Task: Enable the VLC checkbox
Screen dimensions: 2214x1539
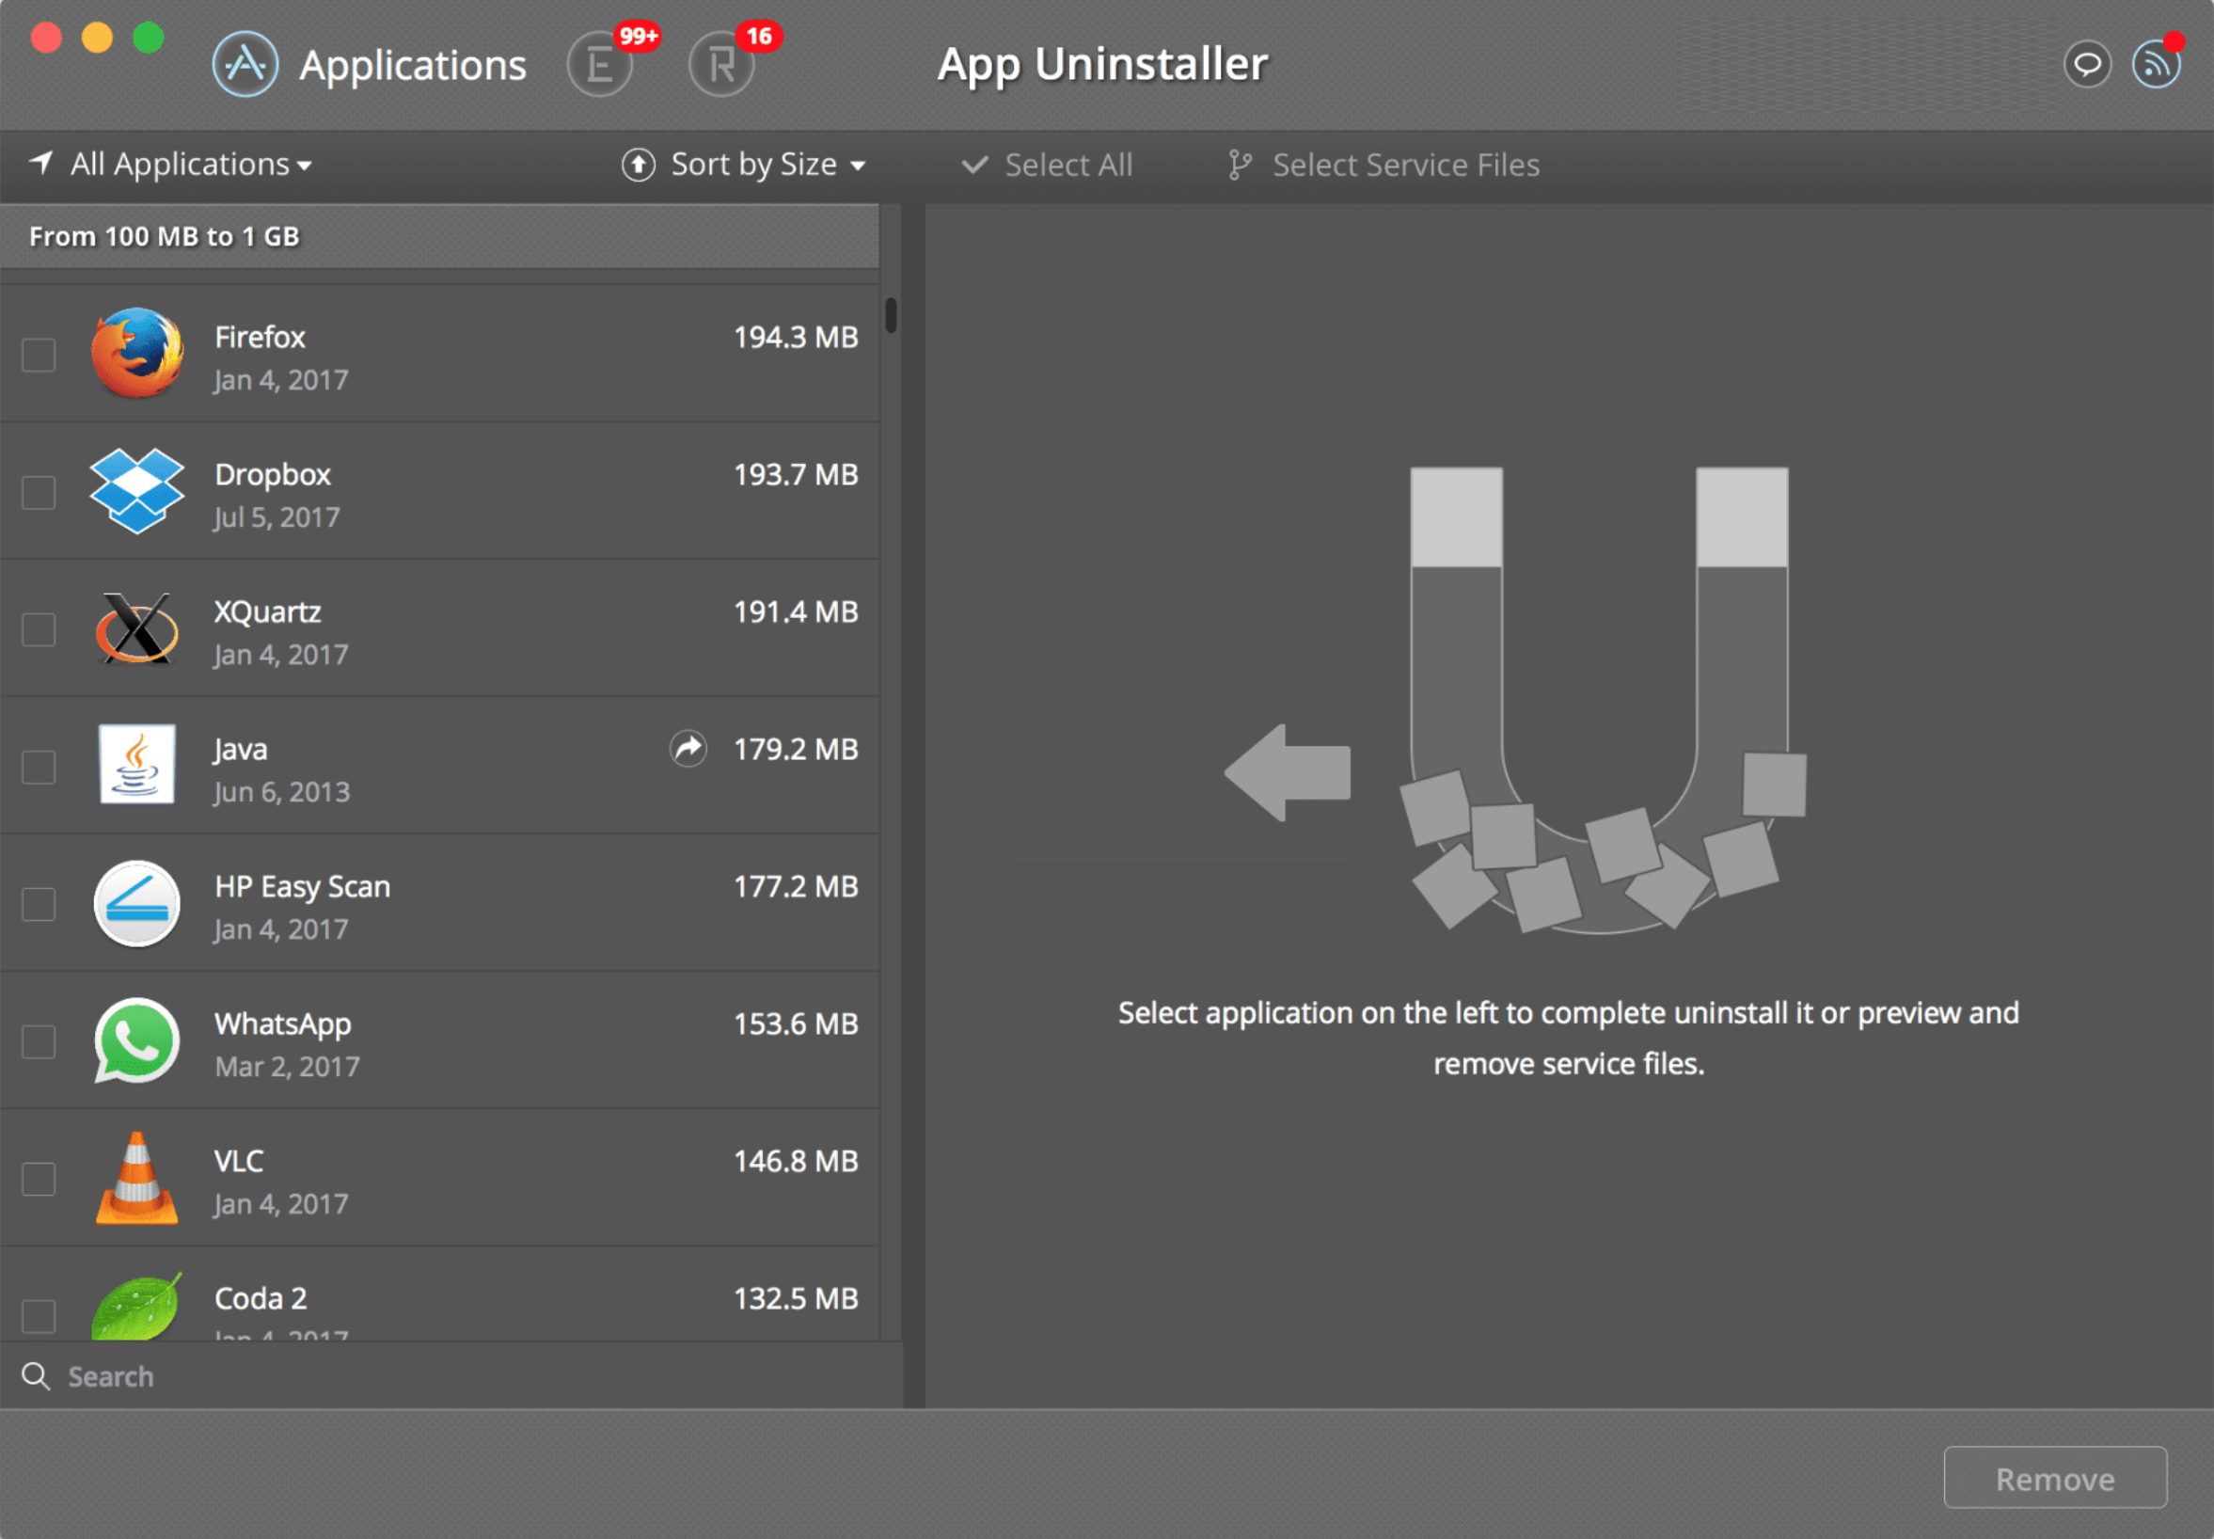Action: 39,1179
